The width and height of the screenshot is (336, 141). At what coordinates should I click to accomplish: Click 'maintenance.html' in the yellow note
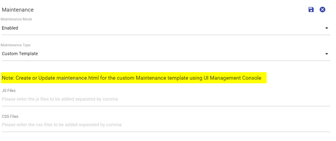(x=78, y=78)
